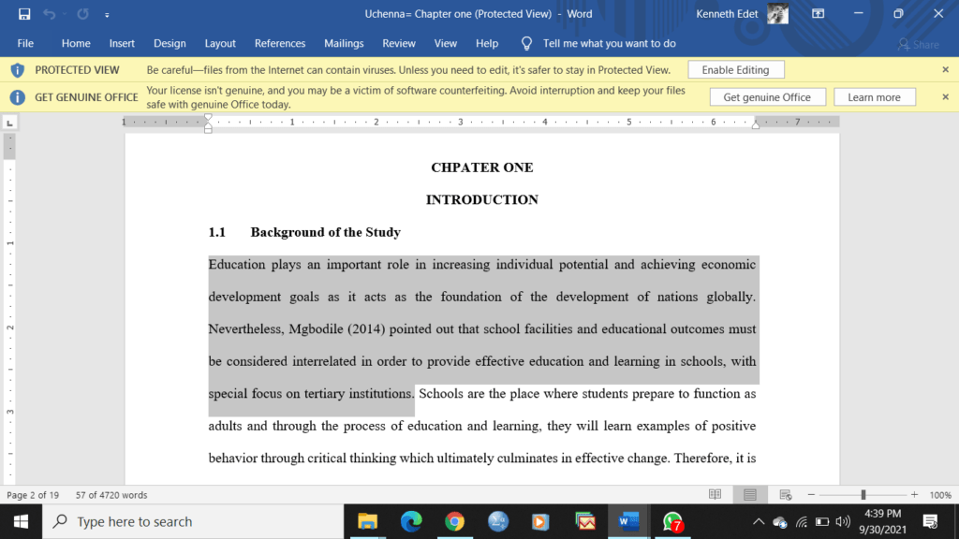Open the Mailings ribbon tab
This screenshot has height=539, width=959.
(344, 43)
